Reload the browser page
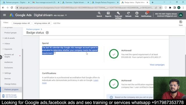Image resolution: width=186 pixels, height=105 pixels. pos(12,8)
